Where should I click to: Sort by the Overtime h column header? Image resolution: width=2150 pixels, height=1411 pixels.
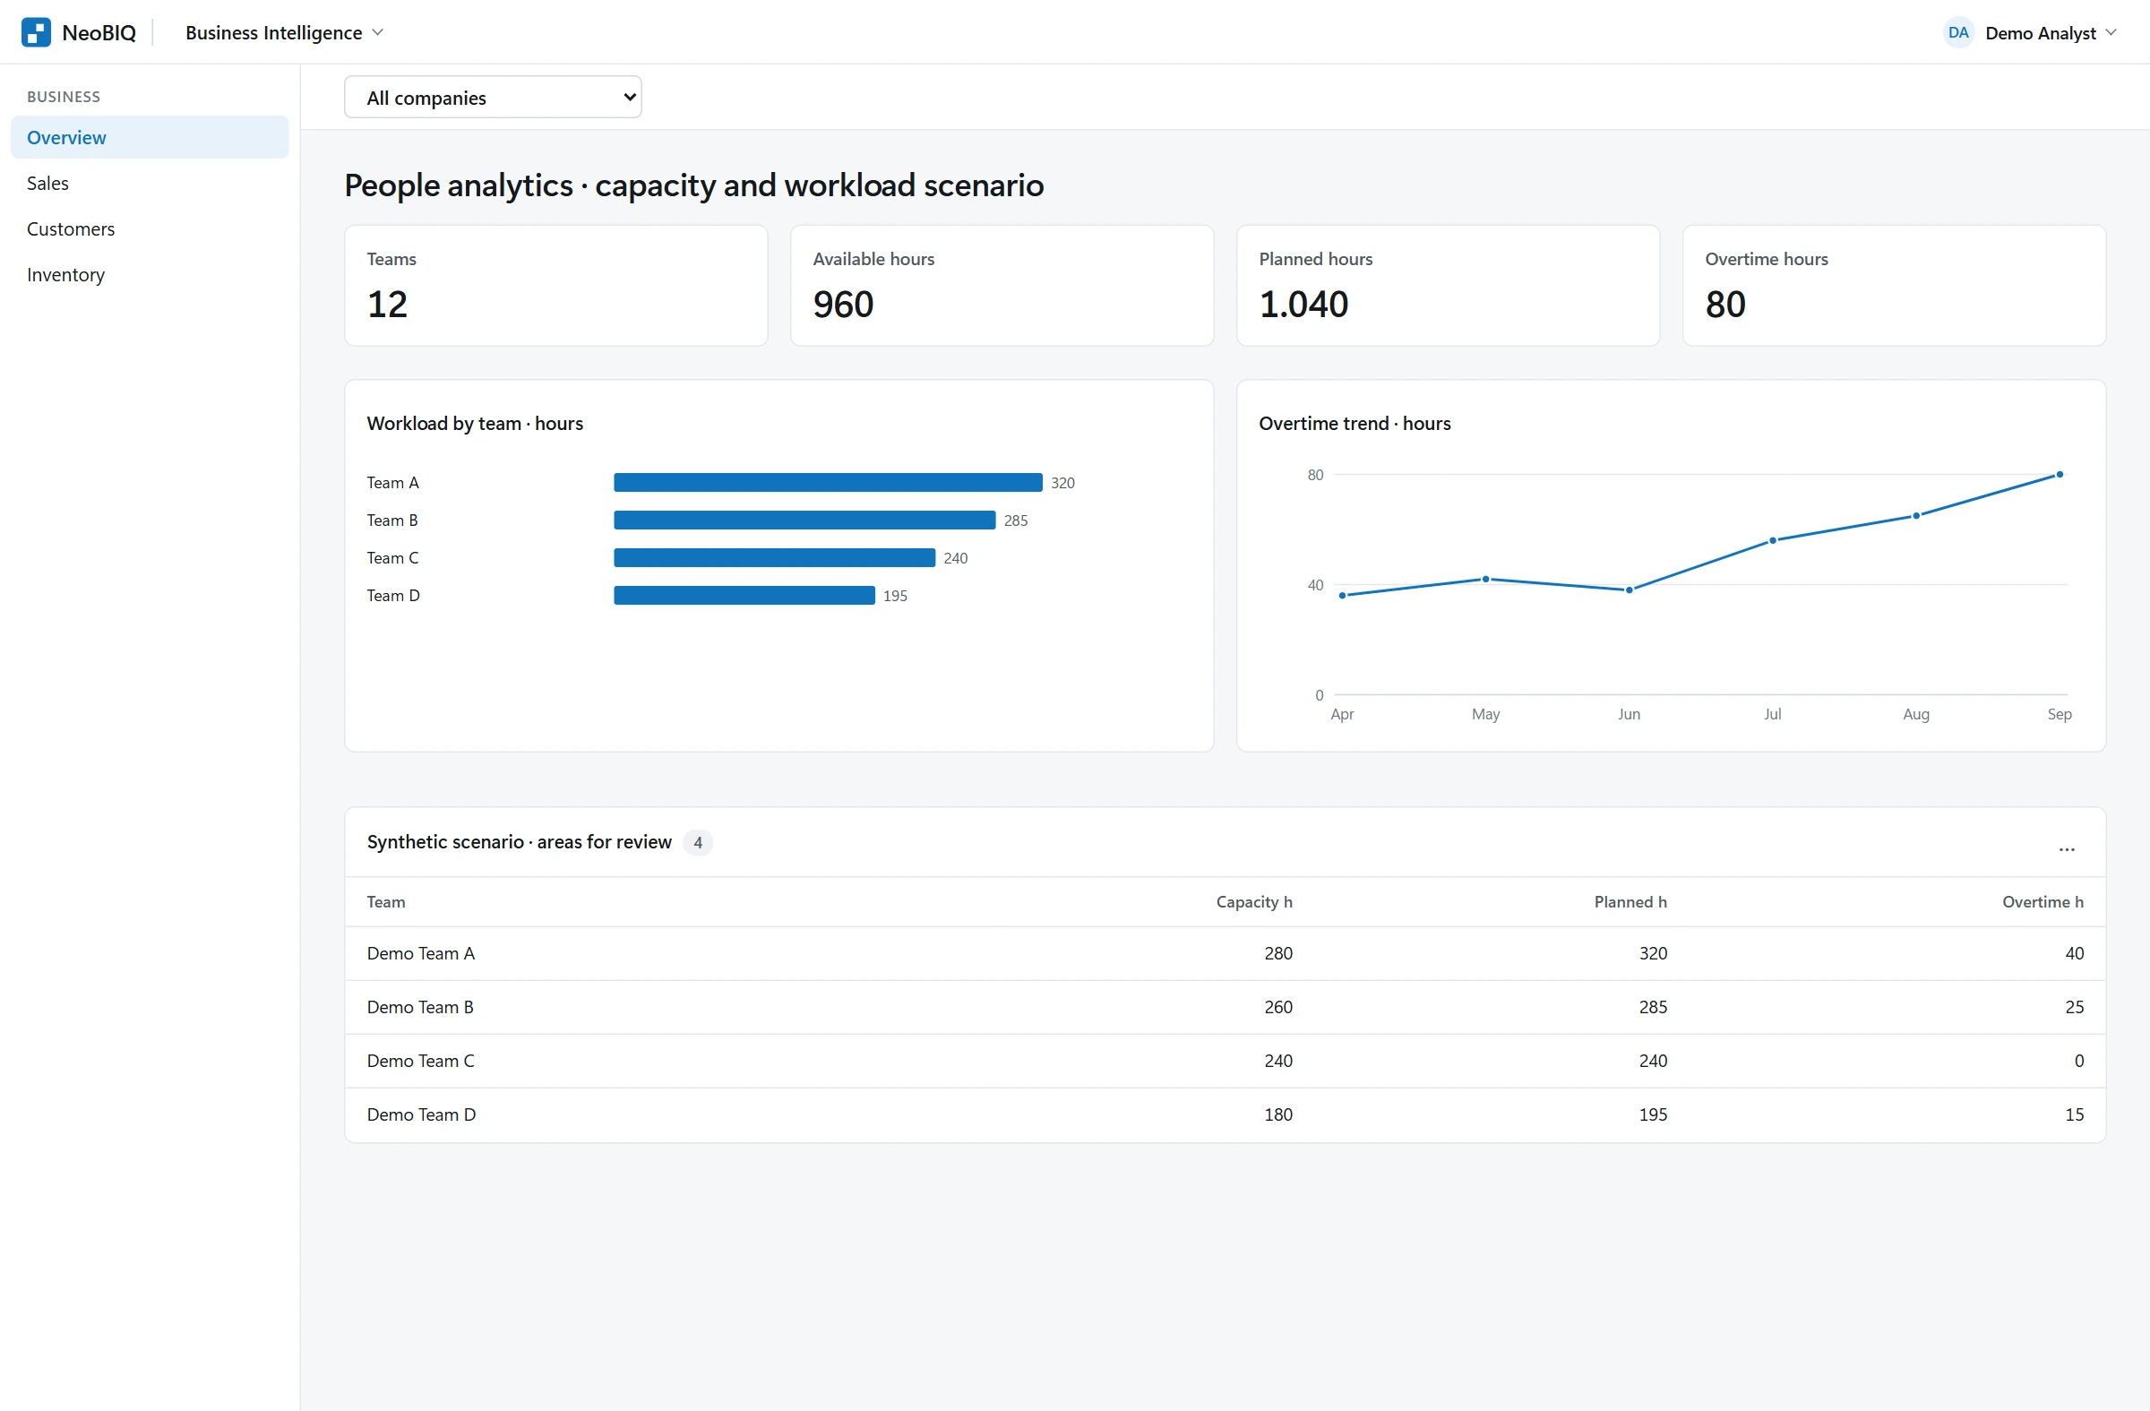[2042, 901]
